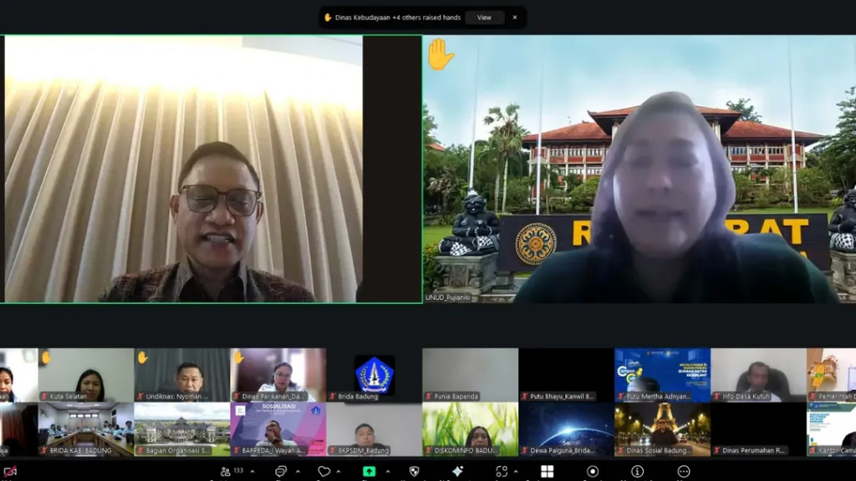Open the AI Companion sparkle icon

click(457, 472)
